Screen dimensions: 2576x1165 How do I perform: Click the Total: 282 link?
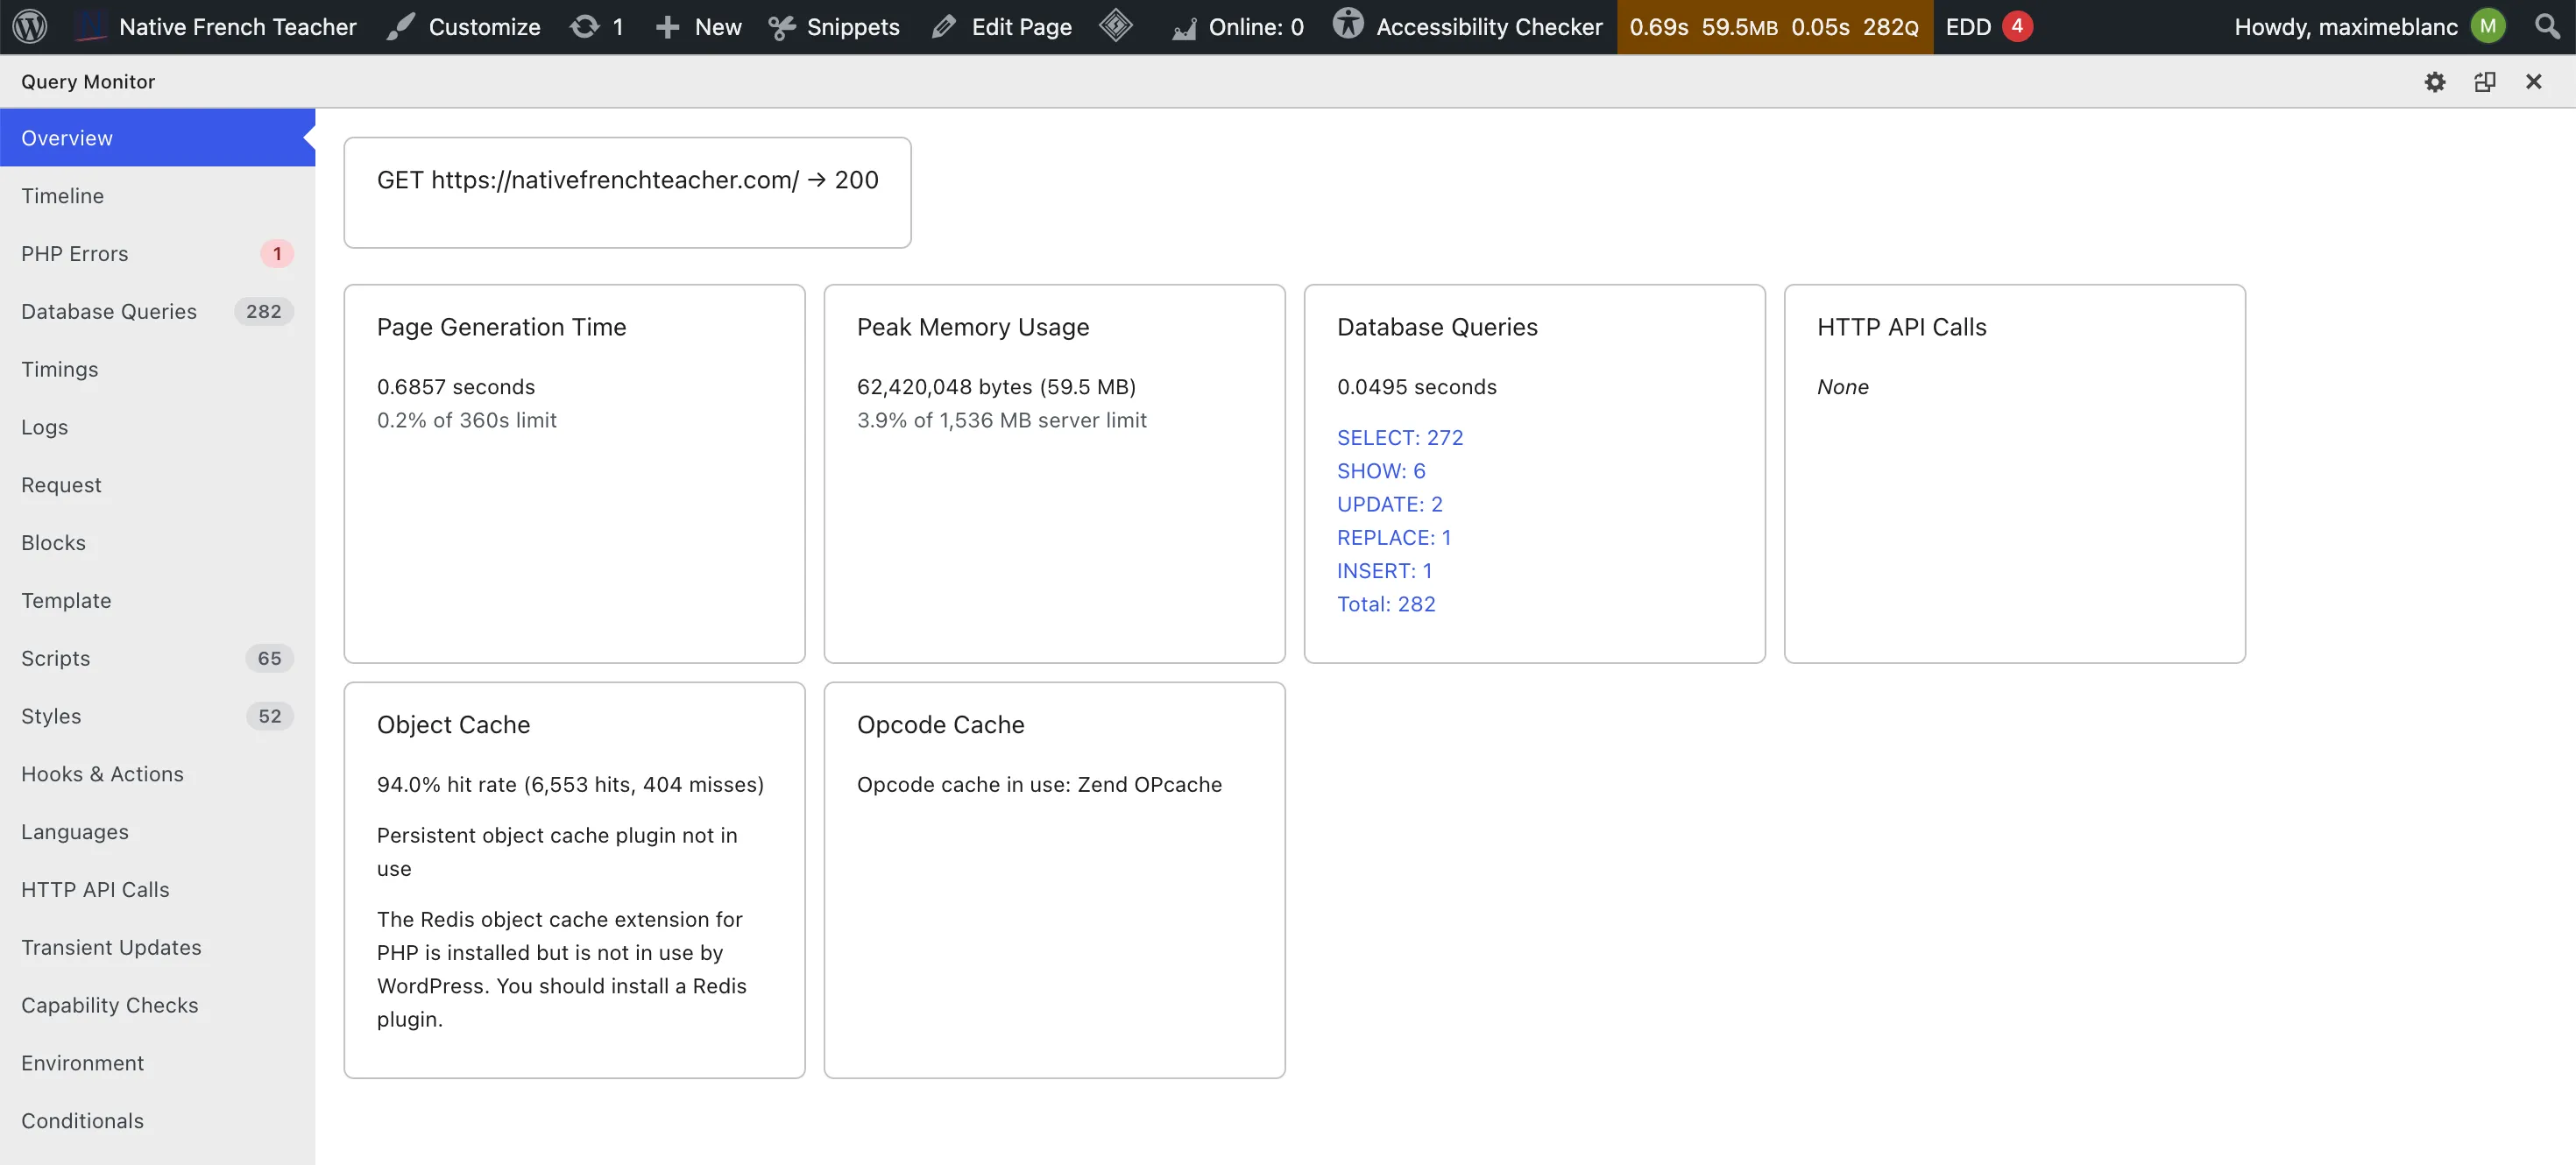[x=1386, y=604]
